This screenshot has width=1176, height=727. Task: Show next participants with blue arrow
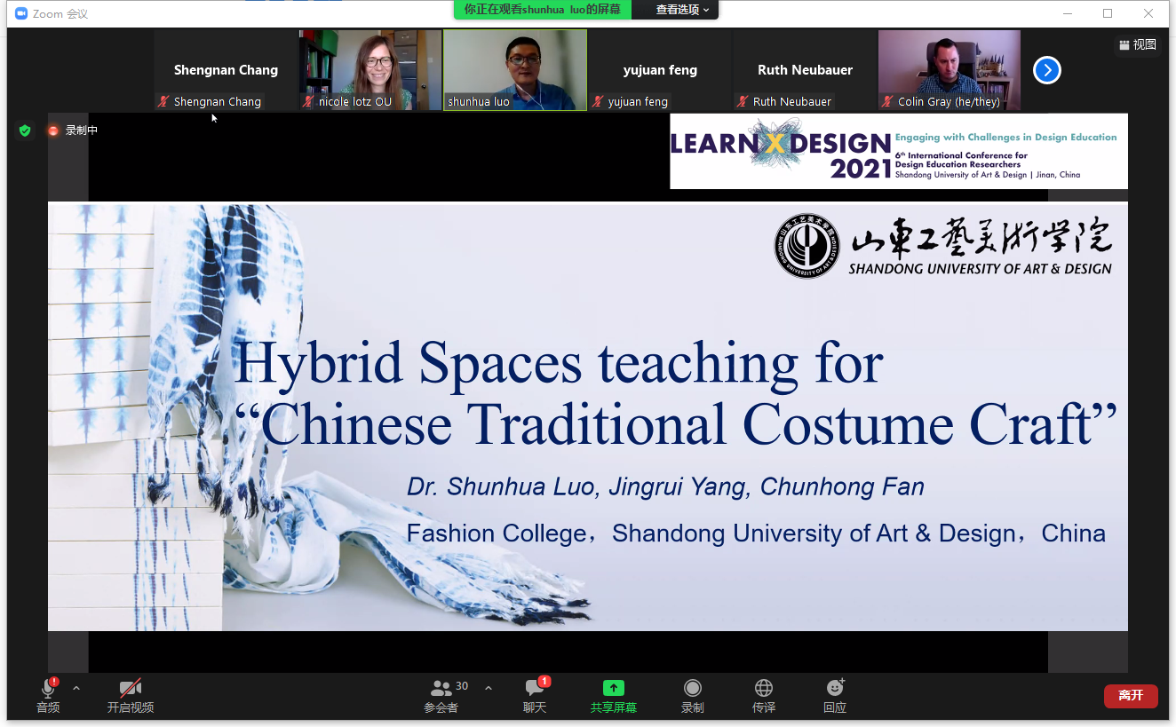click(x=1046, y=70)
